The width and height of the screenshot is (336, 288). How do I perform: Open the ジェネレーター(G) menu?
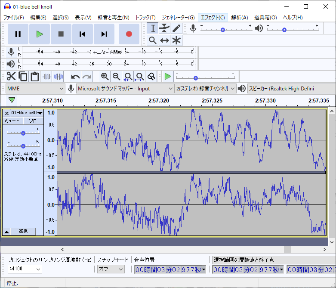click(178, 18)
